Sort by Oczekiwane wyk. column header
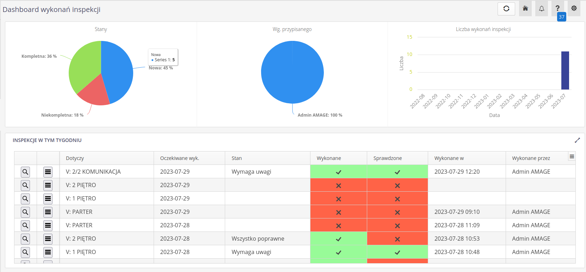This screenshot has width=586, height=272. click(x=189, y=158)
